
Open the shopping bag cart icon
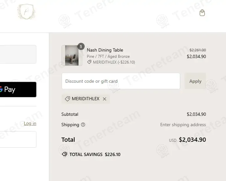point(202,13)
